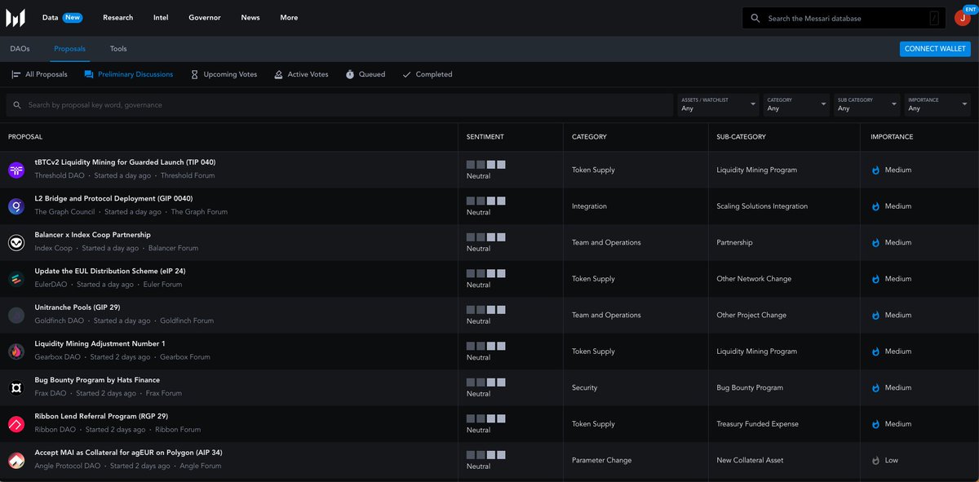Click the magnifier icon in proposal search bar
The height and width of the screenshot is (482, 979).
17,105
